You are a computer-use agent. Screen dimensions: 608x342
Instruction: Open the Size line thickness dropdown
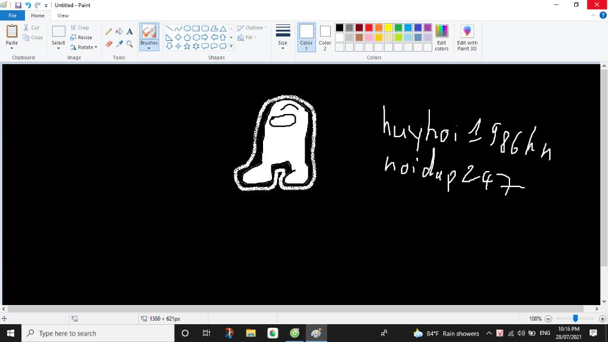coord(283,37)
